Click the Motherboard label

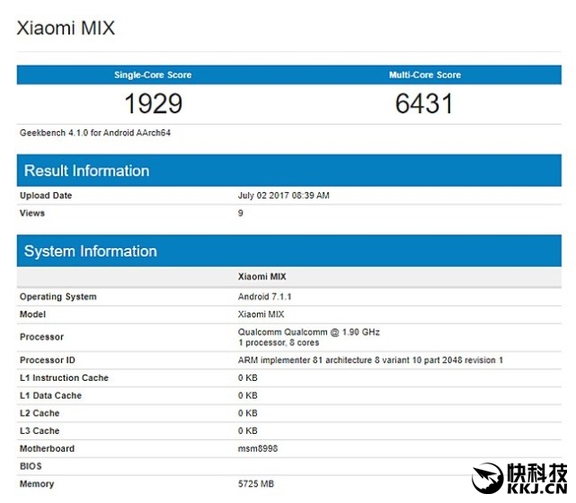[47, 449]
